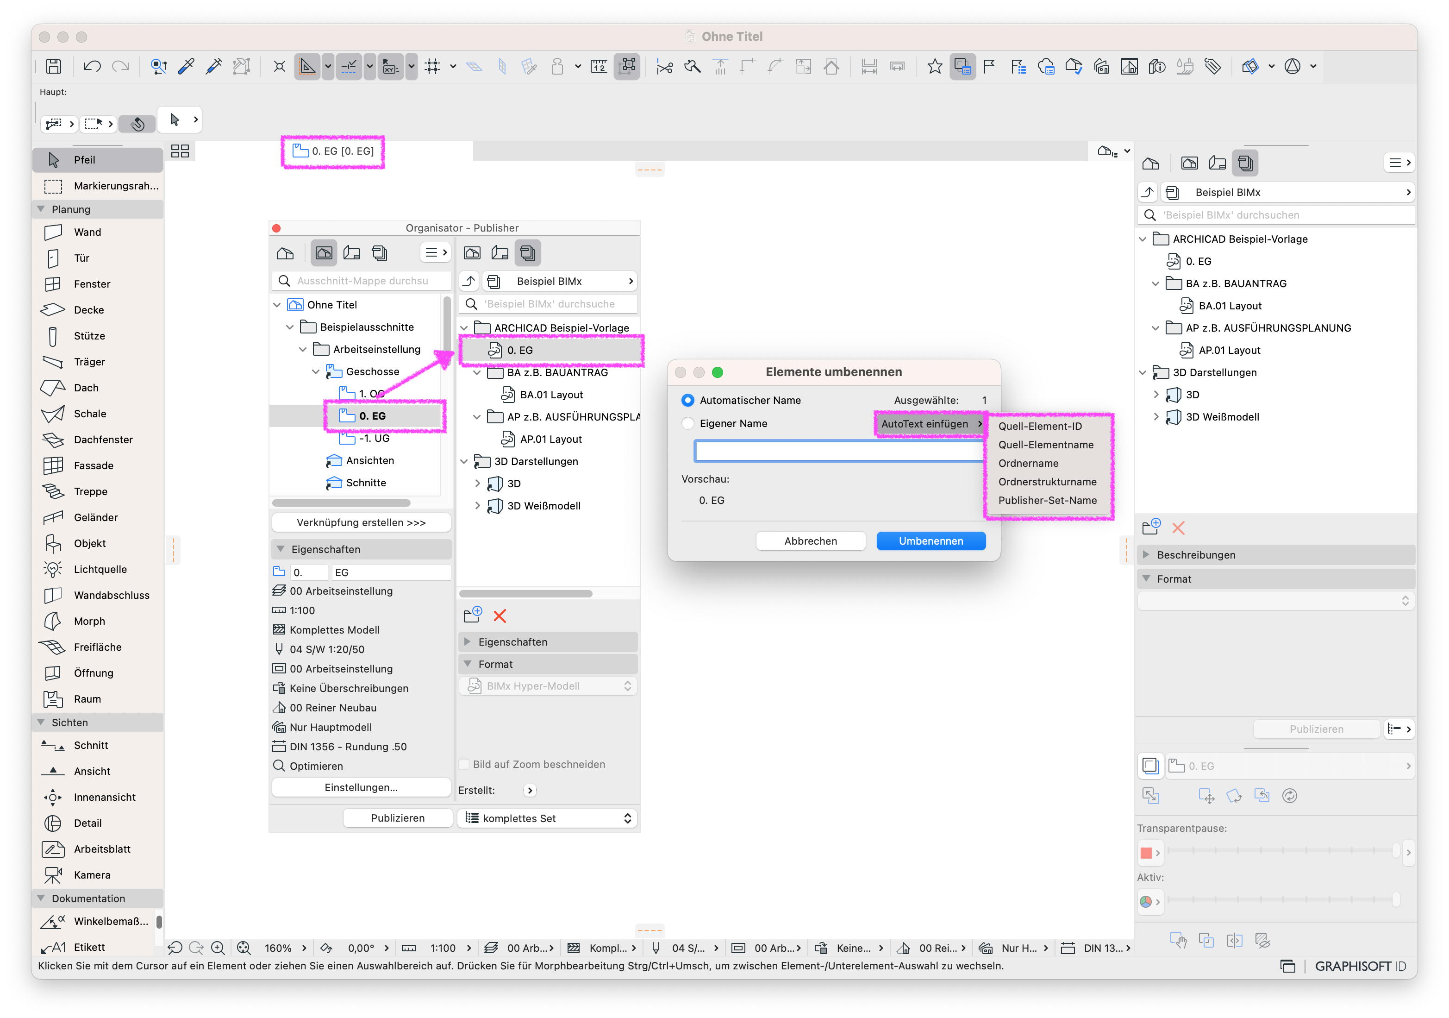Select the eyedropper pick-up parameters icon
Image resolution: width=1449 pixels, height=1018 pixels.
point(186,66)
